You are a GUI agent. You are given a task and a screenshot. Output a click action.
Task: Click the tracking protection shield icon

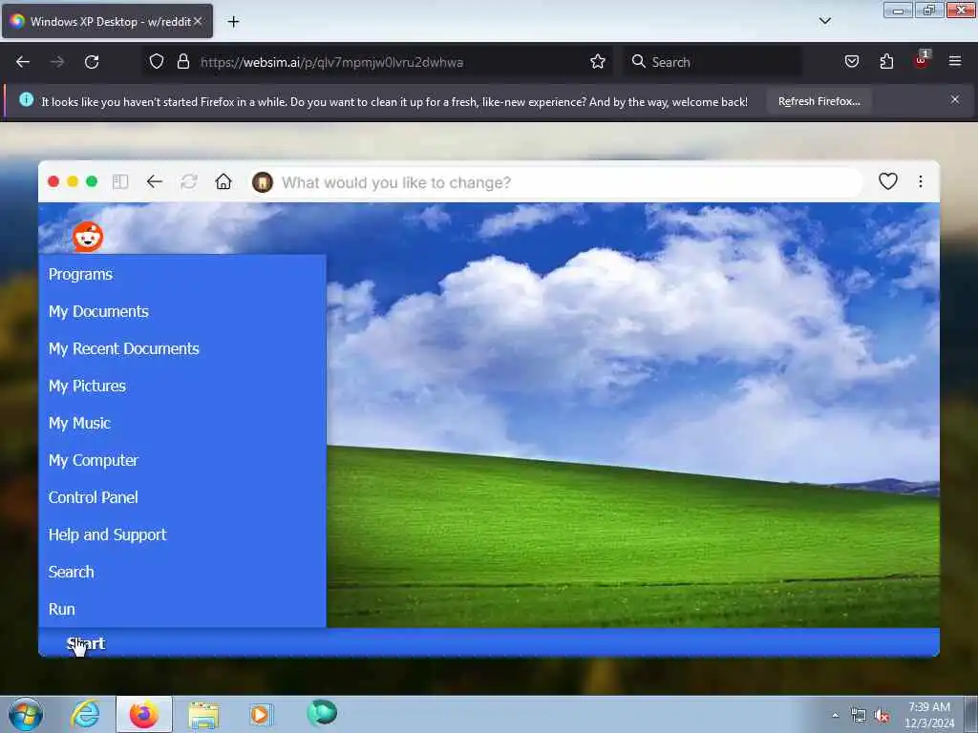[x=157, y=62]
